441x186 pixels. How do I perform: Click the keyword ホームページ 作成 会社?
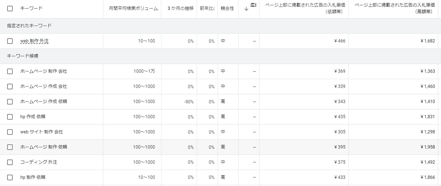[44, 86]
